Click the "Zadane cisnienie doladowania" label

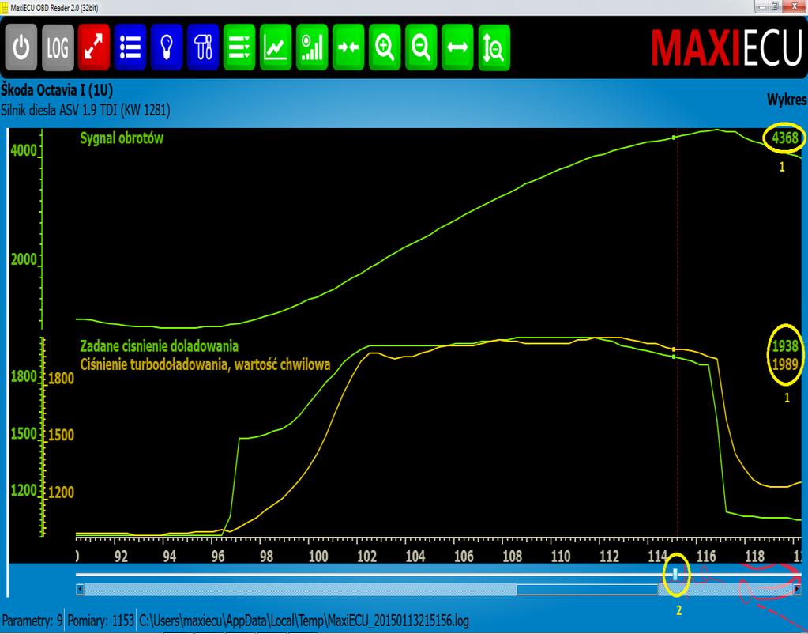point(160,346)
